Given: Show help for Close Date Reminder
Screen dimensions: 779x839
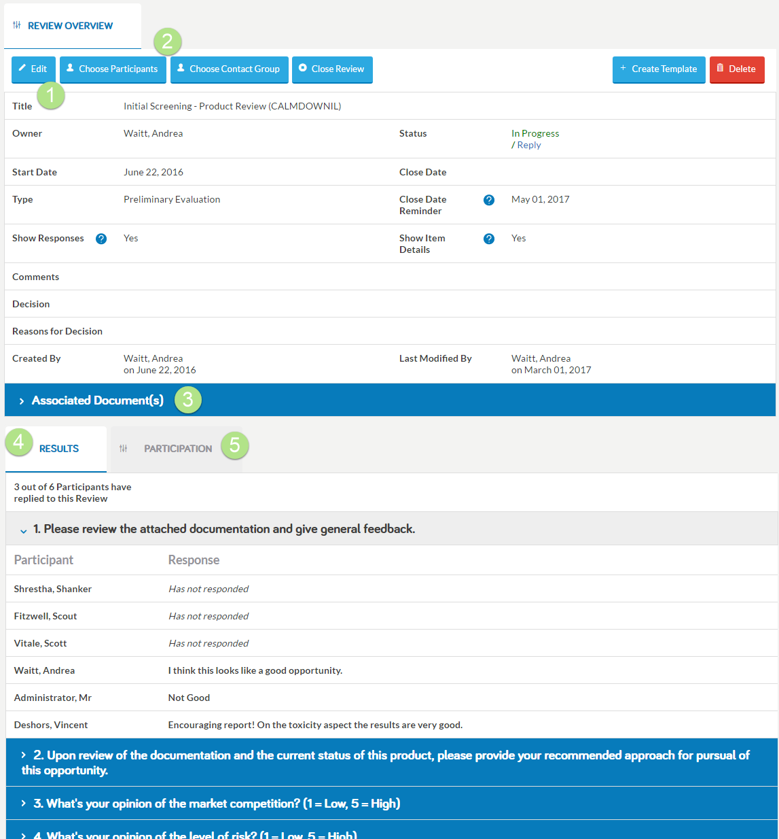Looking at the screenshot, I should click(x=489, y=200).
